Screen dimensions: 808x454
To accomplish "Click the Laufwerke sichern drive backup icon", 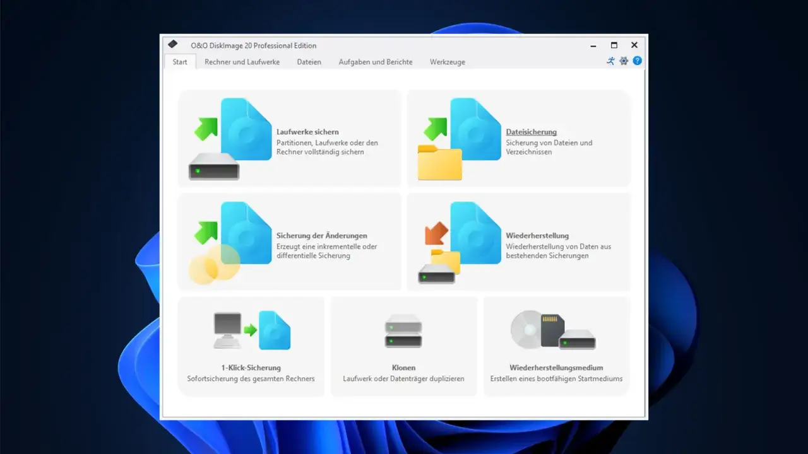I will [x=230, y=139].
